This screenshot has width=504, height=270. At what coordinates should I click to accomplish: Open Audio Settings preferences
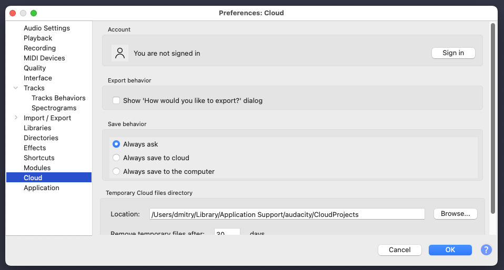click(x=47, y=28)
